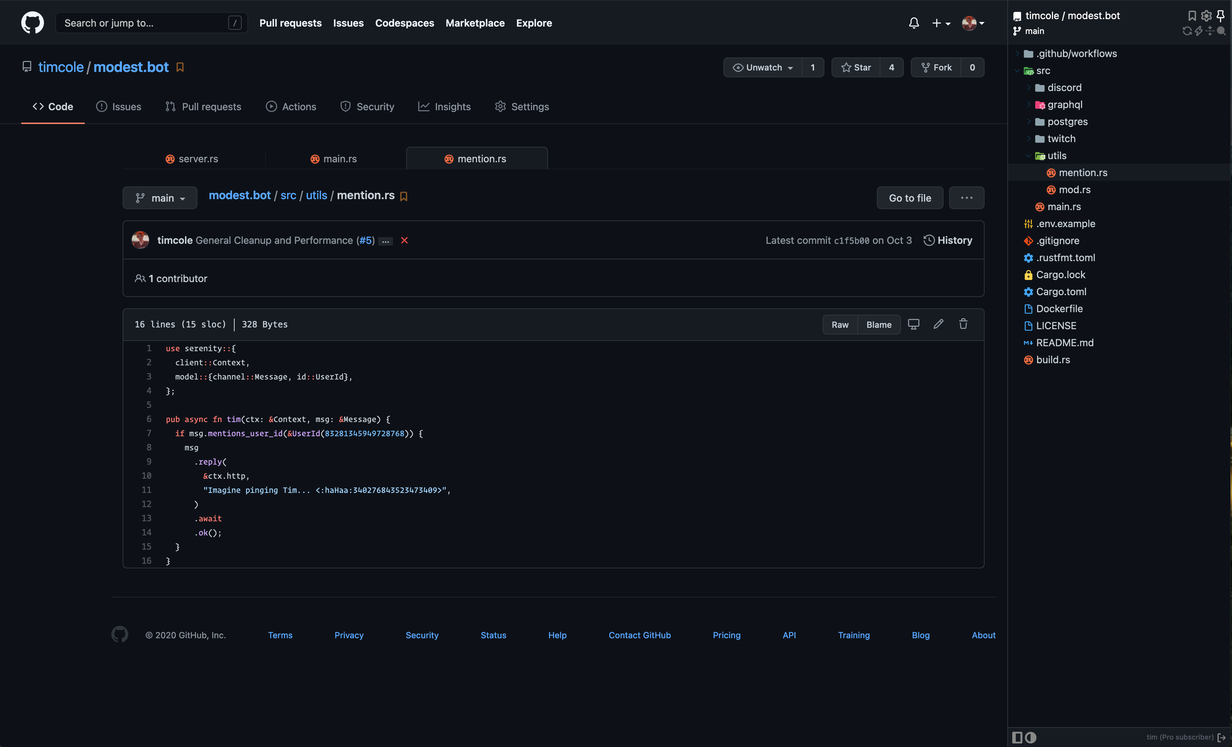Toggle the half-circle contrast theme icon
This screenshot has height=747, width=1232.
coord(1030,737)
